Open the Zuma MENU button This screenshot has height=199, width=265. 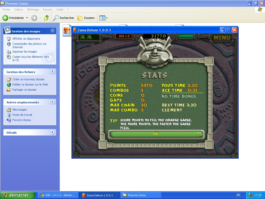222,37
